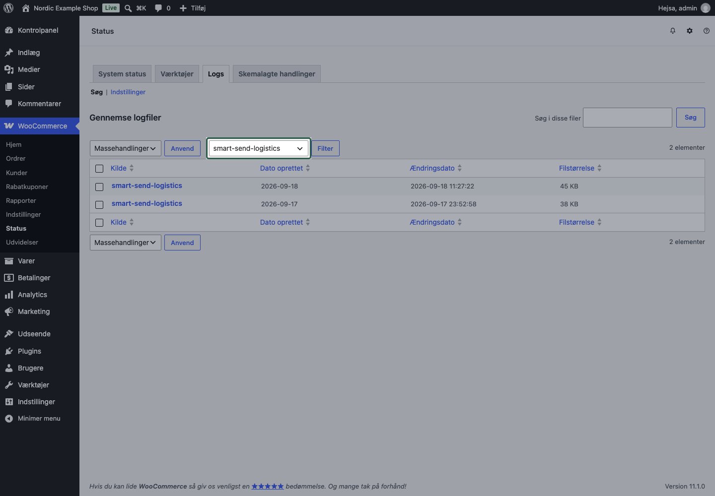Select the Logs tab

click(x=216, y=74)
